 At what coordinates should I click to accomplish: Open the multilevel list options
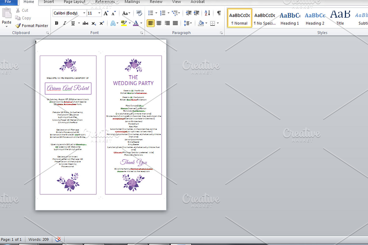coord(176,13)
